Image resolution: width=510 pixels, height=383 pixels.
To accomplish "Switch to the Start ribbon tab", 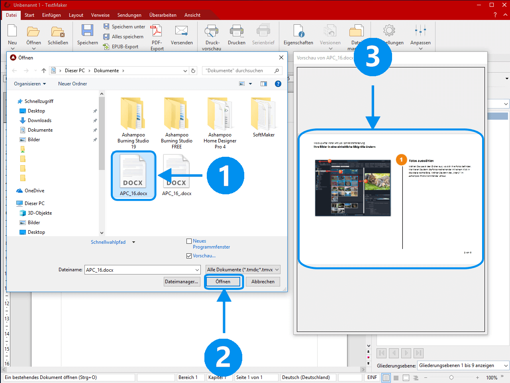I will [29, 15].
